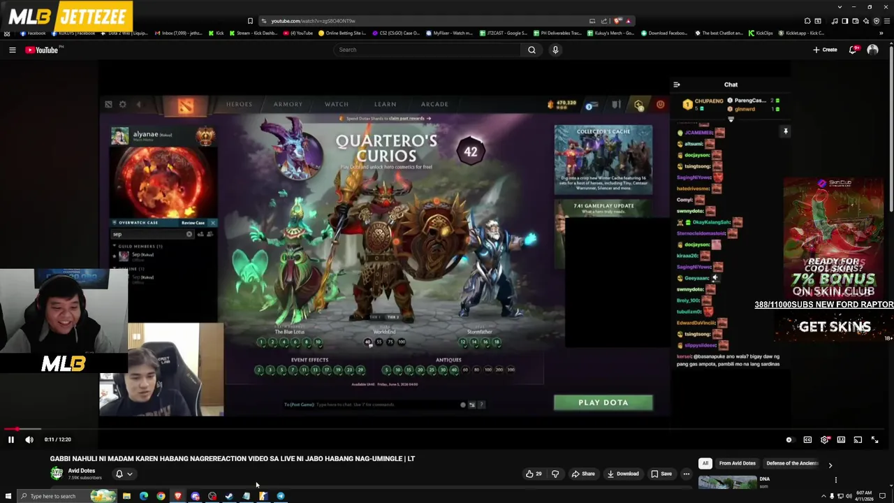The height and width of the screenshot is (503, 894).
Task: Show more chips with right arrow
Action: pos(830,465)
